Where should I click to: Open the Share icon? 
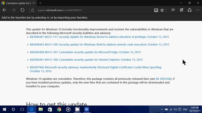189,10
